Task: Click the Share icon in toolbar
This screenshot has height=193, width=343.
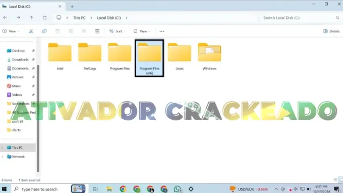Action: 84,31
